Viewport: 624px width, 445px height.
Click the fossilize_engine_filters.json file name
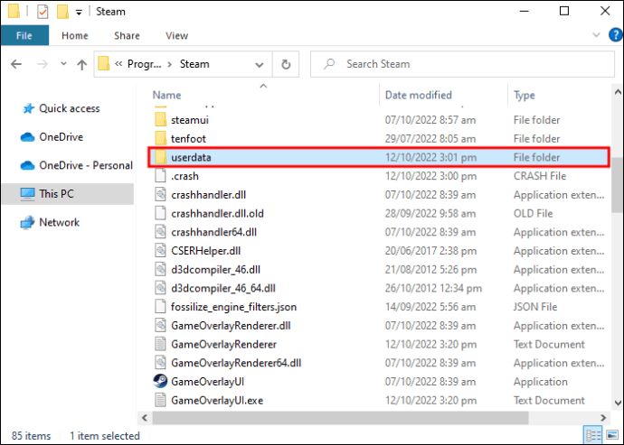233,307
